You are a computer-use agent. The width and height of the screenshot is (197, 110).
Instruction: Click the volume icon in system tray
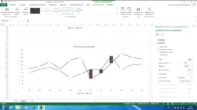tap(184, 108)
